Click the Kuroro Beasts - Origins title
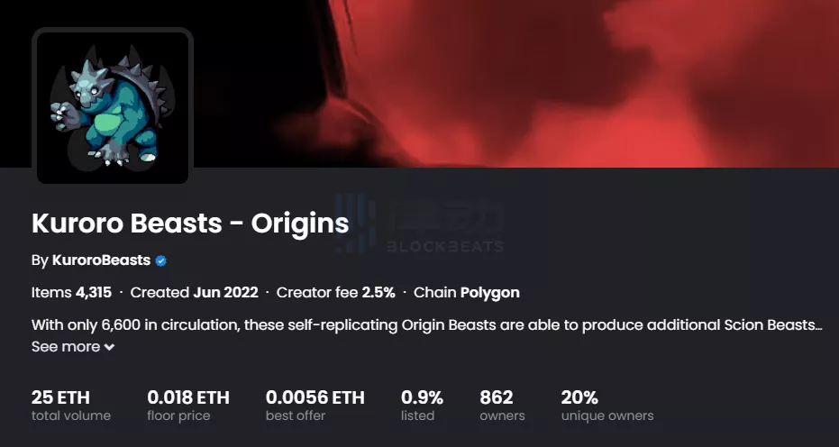 (x=189, y=222)
